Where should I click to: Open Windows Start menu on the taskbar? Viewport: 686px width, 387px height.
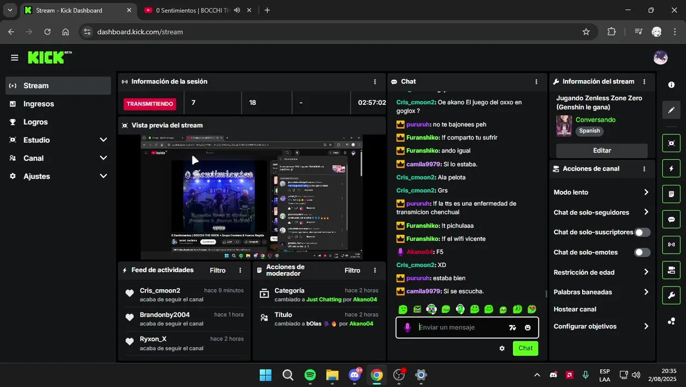265,375
